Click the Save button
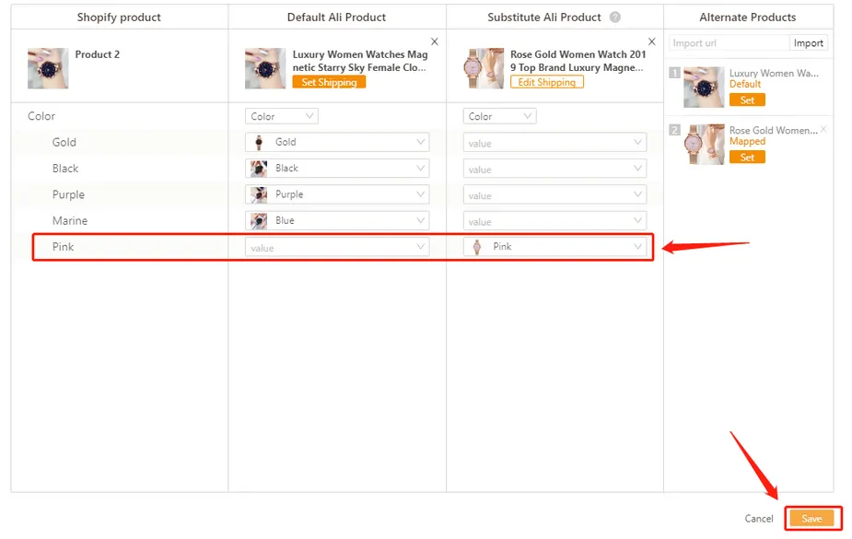This screenshot has height=539, width=852. (x=811, y=519)
